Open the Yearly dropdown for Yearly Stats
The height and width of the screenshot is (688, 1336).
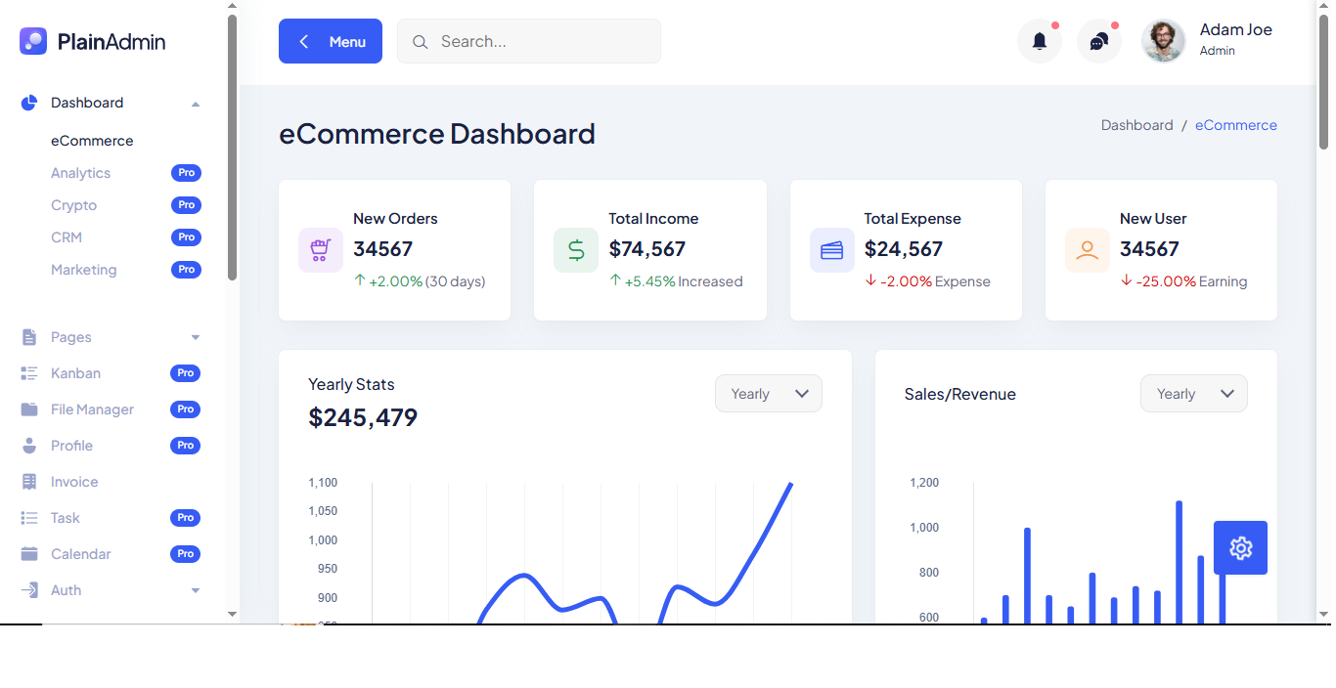(x=769, y=393)
